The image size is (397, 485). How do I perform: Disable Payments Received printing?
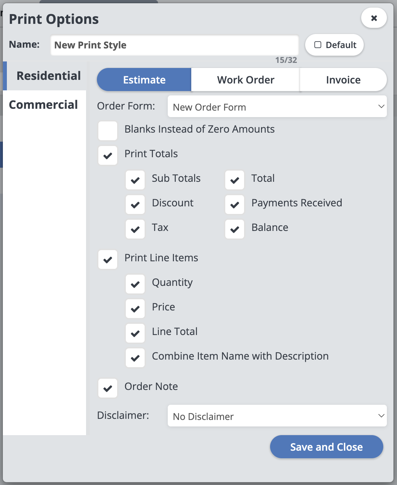pyautogui.click(x=234, y=205)
